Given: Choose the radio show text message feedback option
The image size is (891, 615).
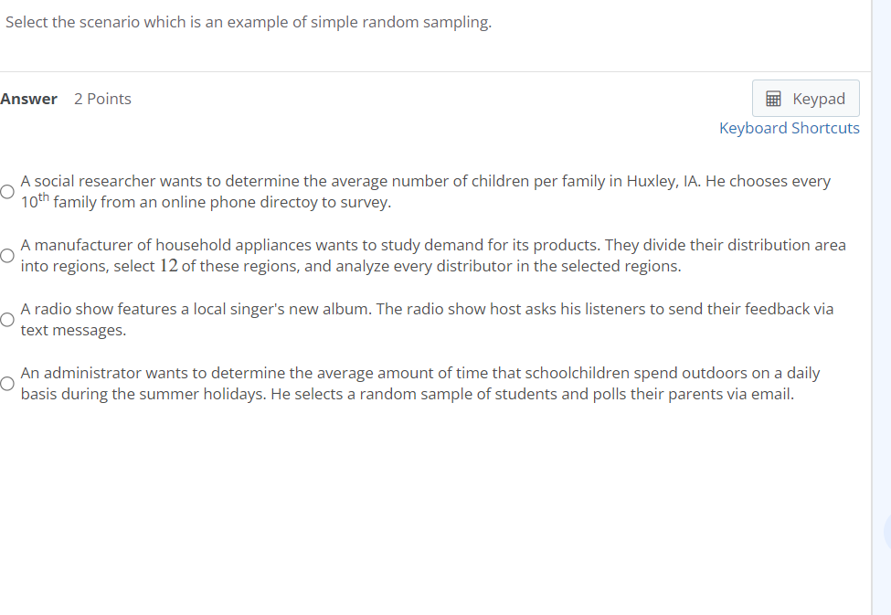Looking at the screenshot, I should click(6, 319).
